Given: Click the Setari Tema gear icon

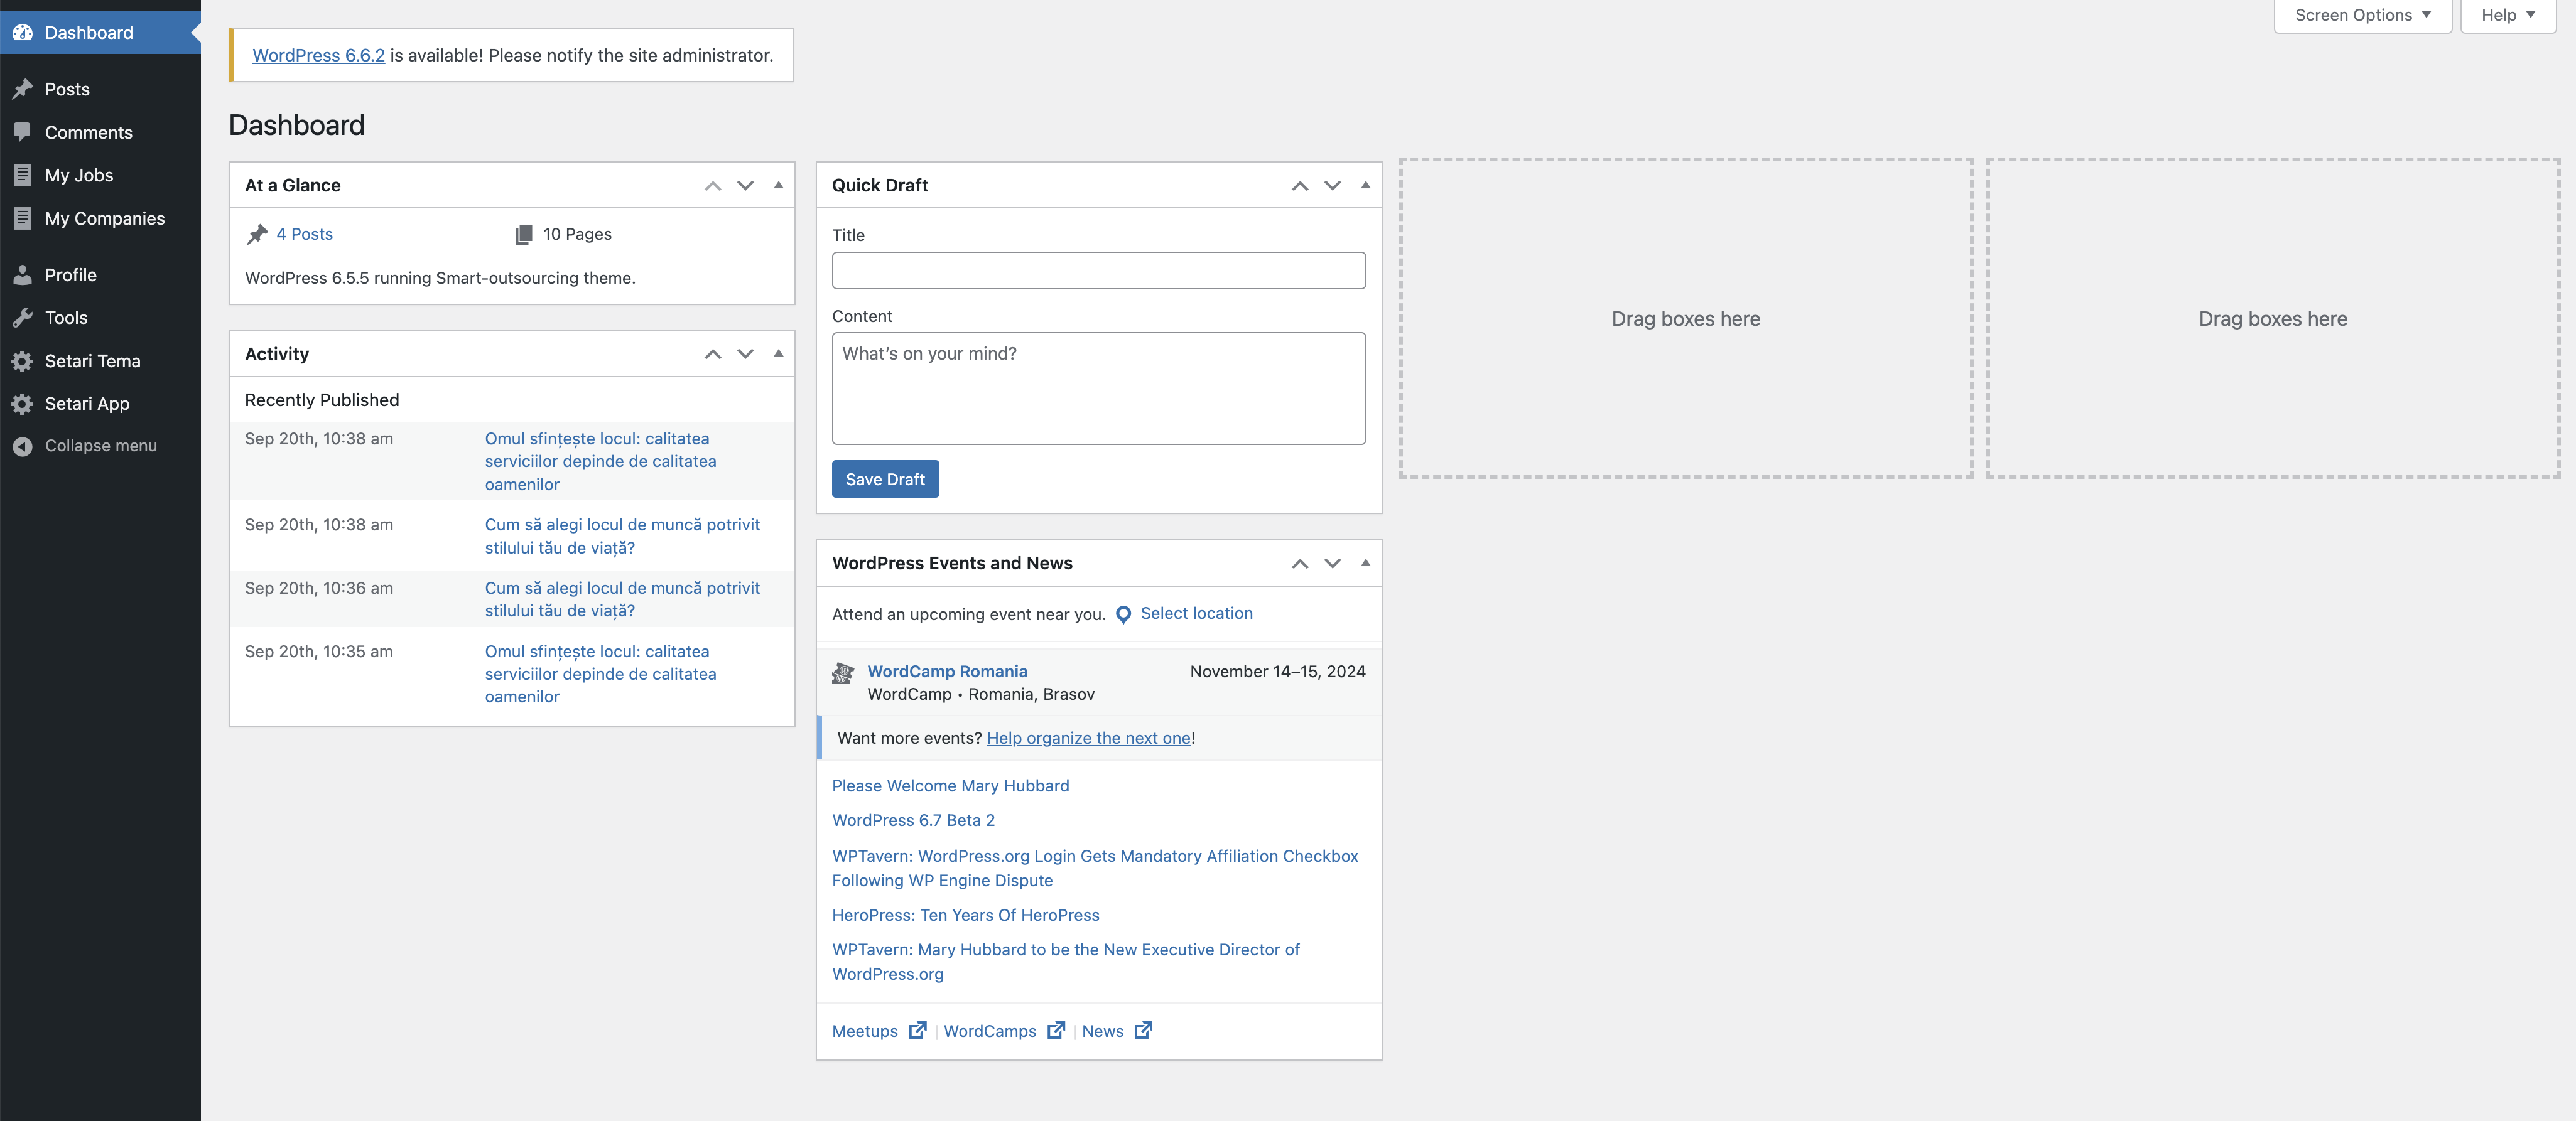Looking at the screenshot, I should (22, 361).
